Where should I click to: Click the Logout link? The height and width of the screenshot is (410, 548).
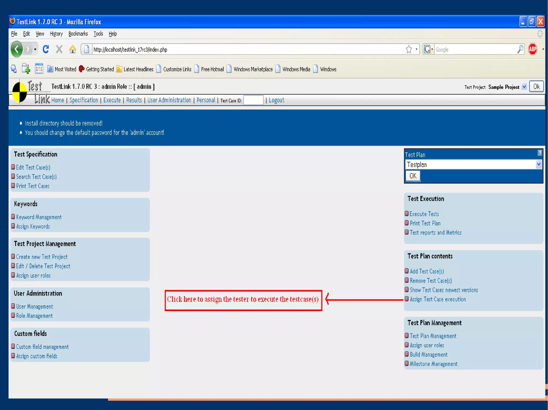coord(276,100)
